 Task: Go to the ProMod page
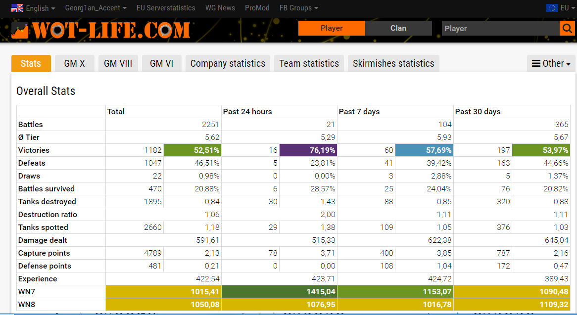[257, 8]
